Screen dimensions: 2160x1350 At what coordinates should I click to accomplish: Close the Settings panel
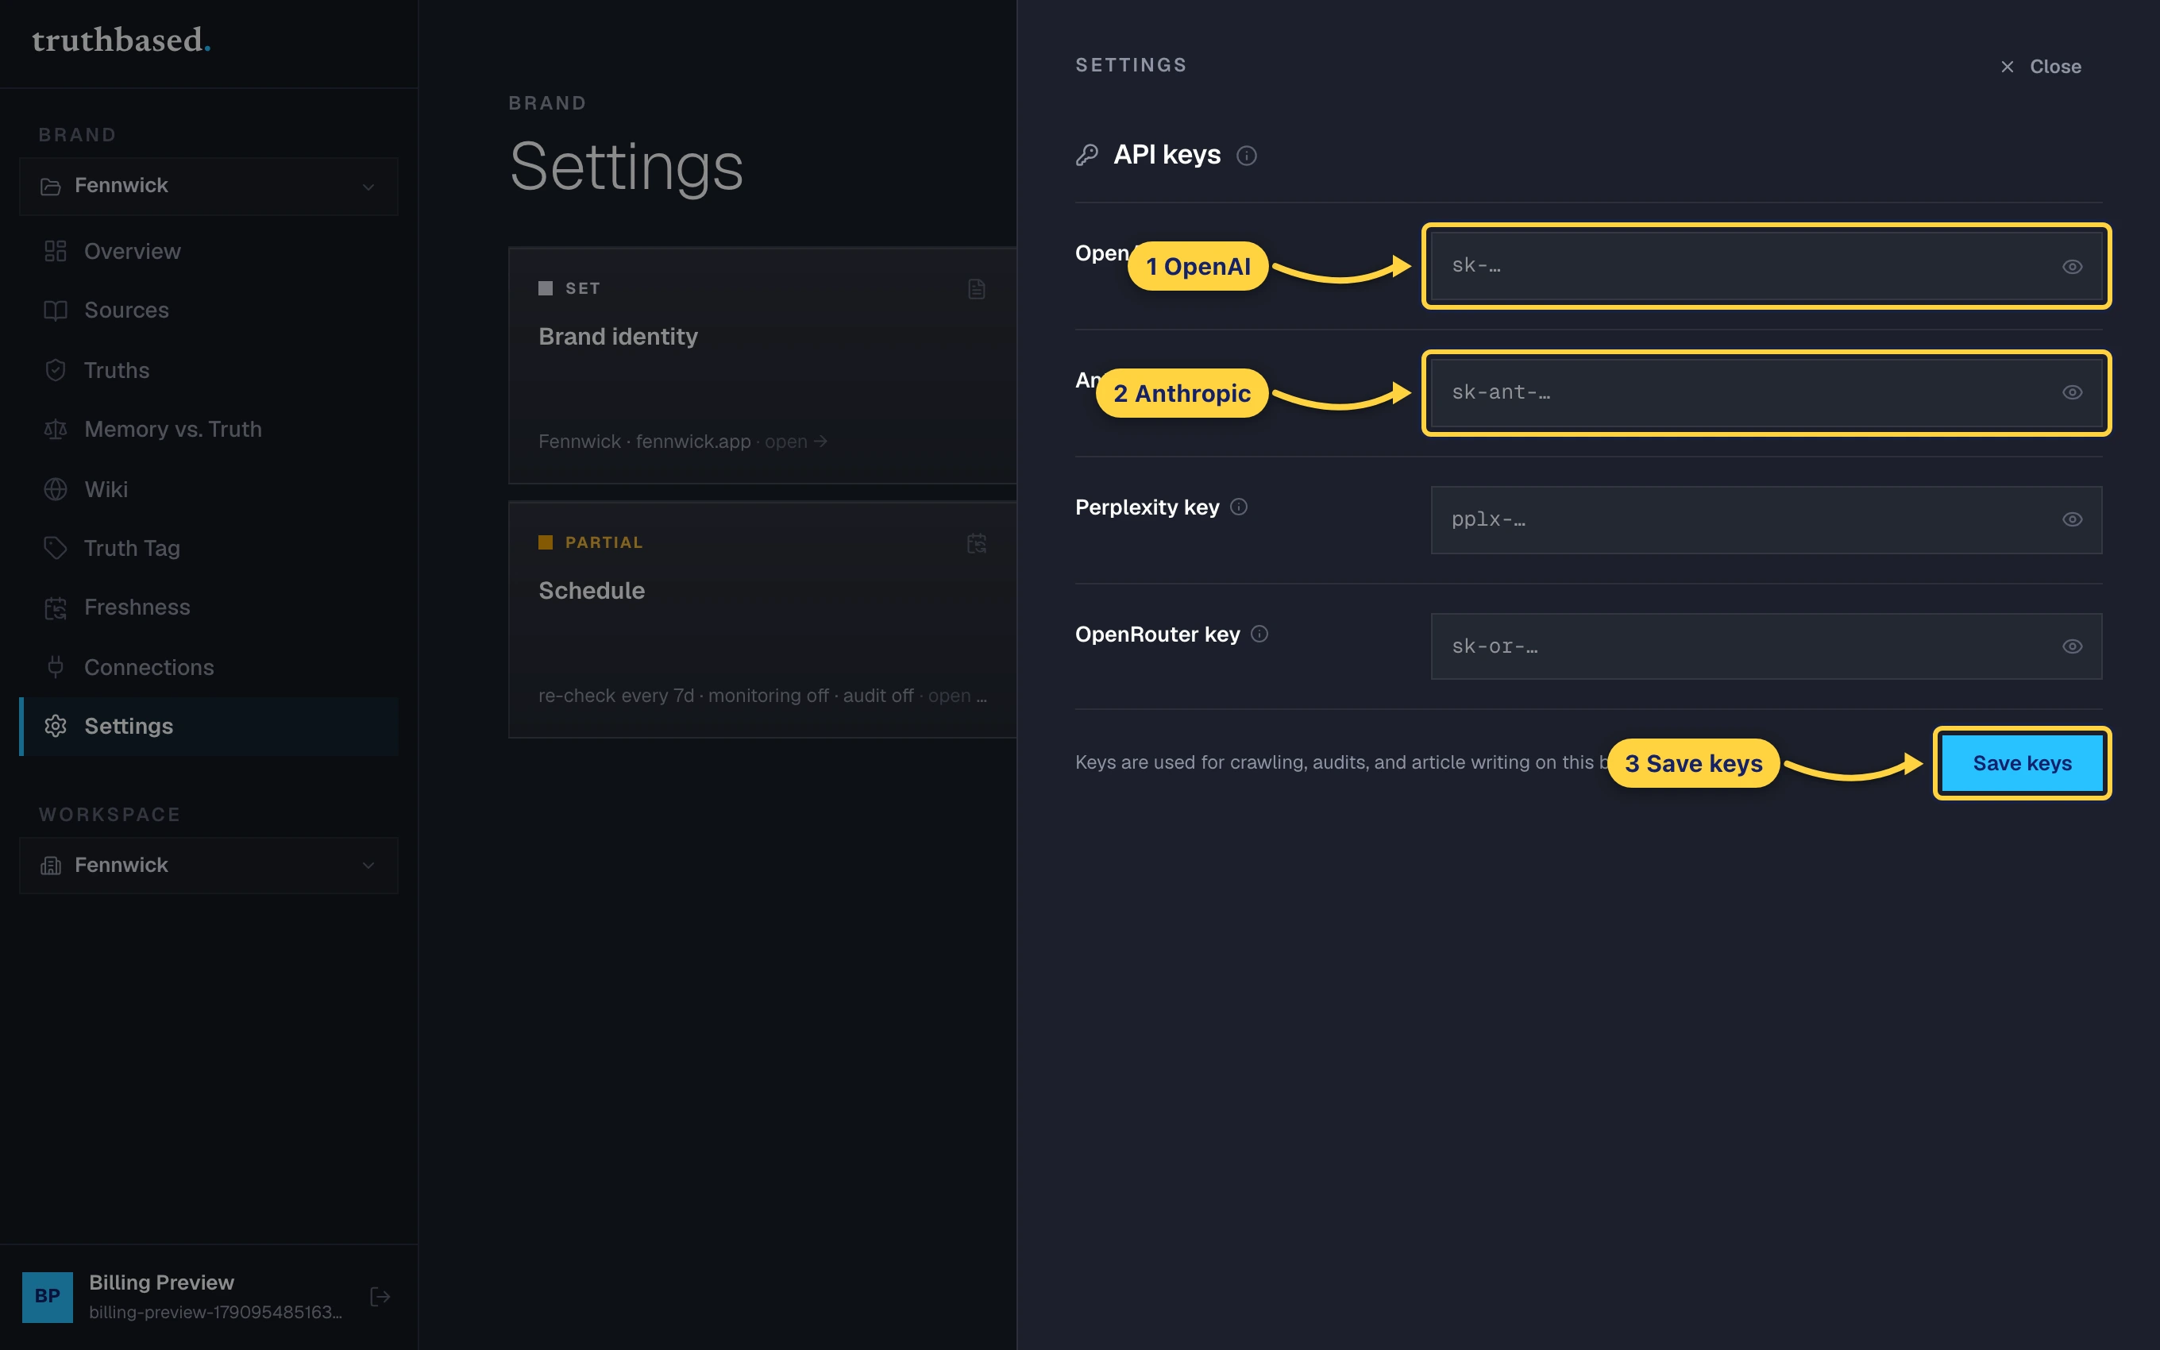pos(2040,67)
